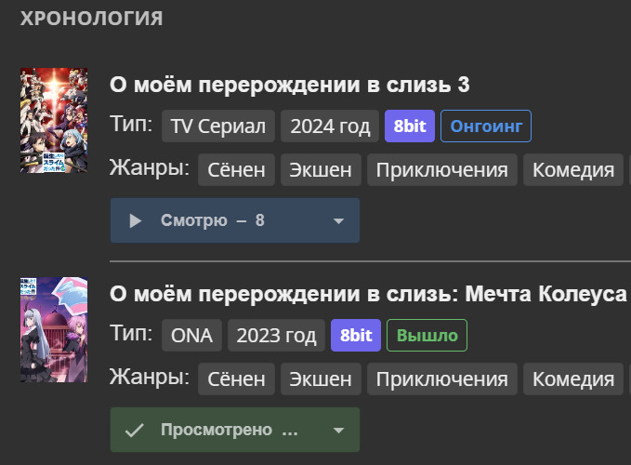Click the 8bit badge for season 3
The image size is (631, 465).
pos(410,126)
